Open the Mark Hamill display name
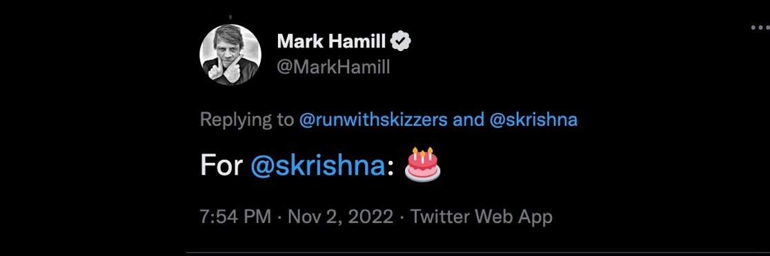770x256 pixels. click(x=331, y=42)
